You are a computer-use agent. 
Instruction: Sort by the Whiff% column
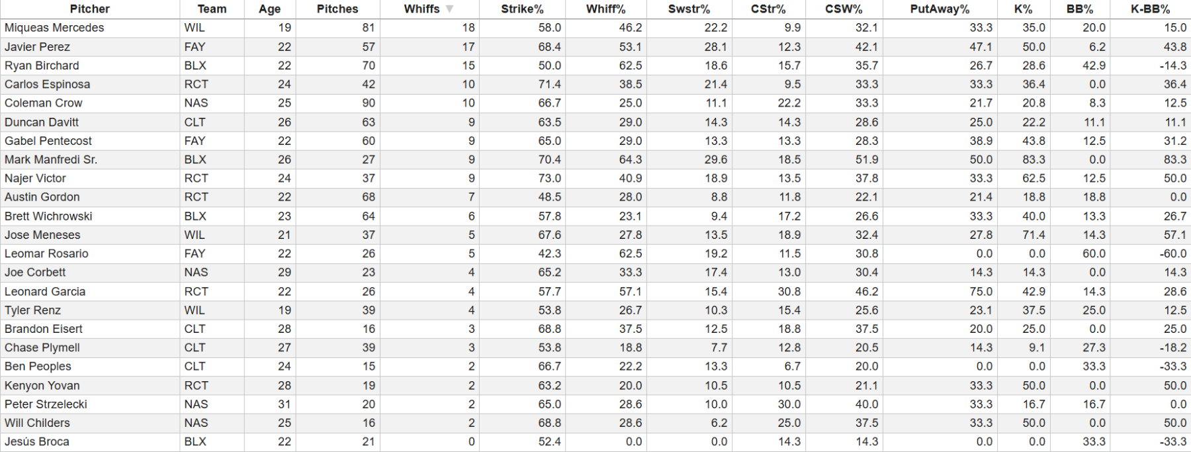point(605,9)
